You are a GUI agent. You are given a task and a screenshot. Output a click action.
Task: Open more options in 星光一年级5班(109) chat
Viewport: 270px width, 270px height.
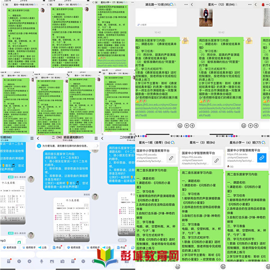pyautogui.click(x=43, y=4)
